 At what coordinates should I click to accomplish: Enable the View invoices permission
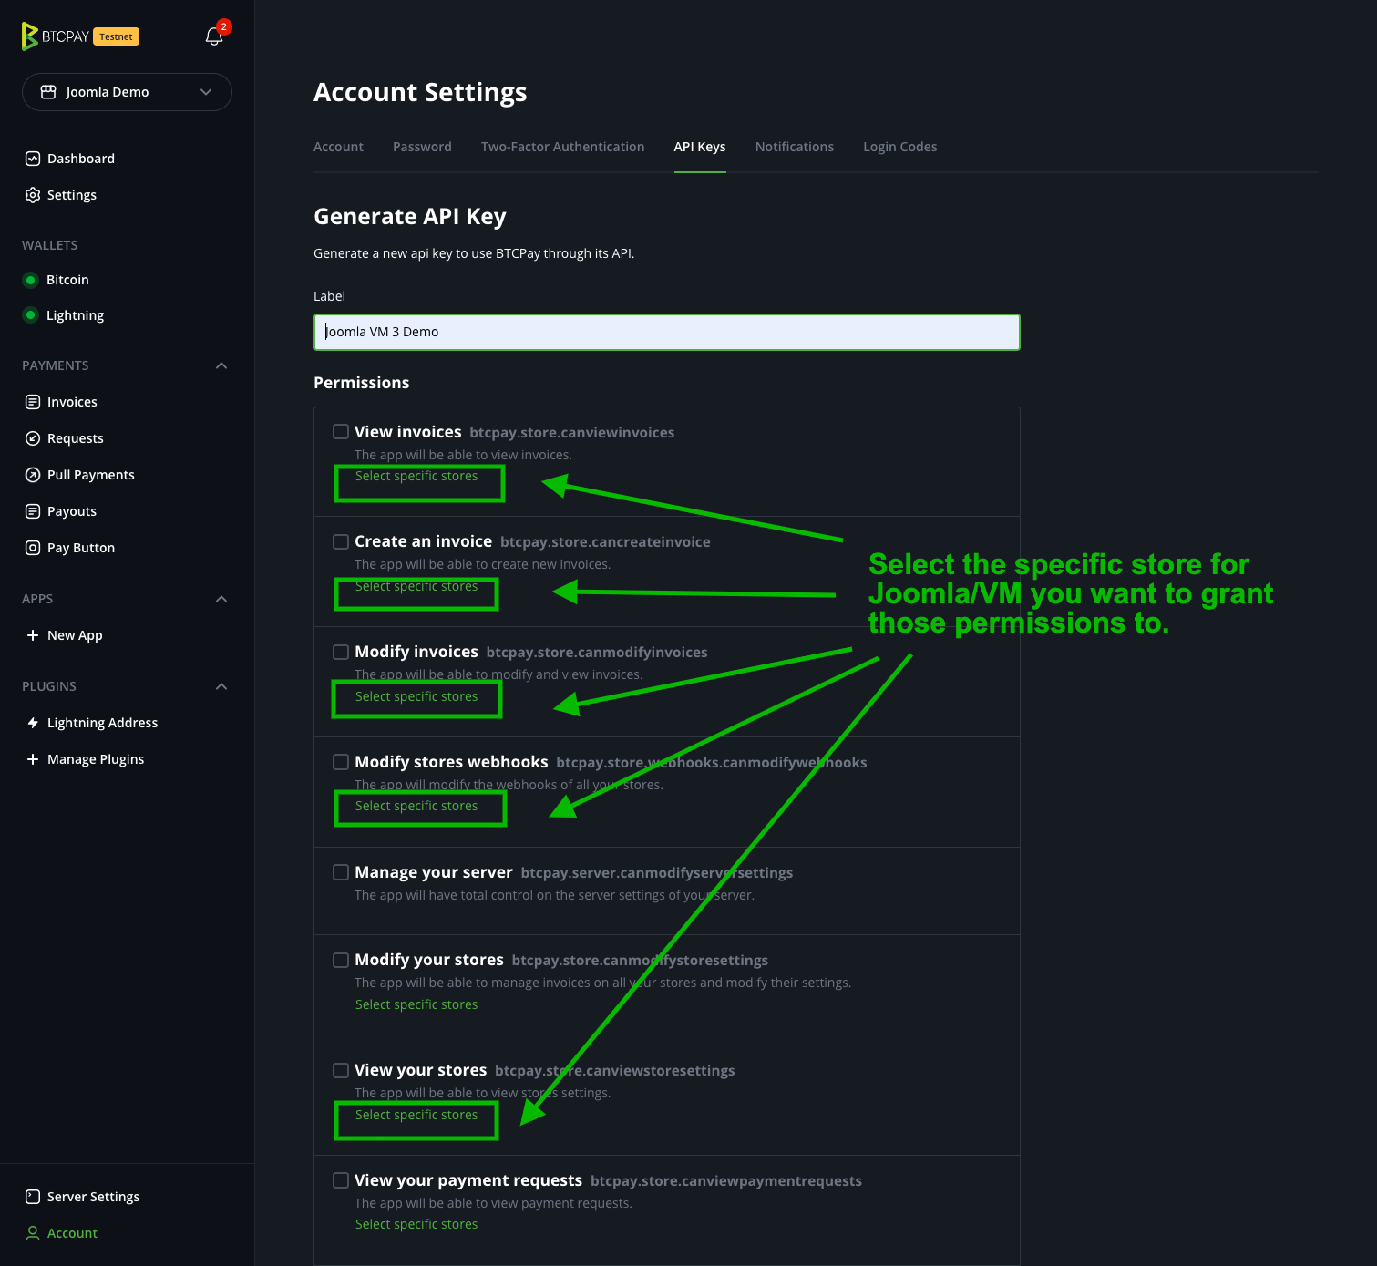tap(340, 431)
